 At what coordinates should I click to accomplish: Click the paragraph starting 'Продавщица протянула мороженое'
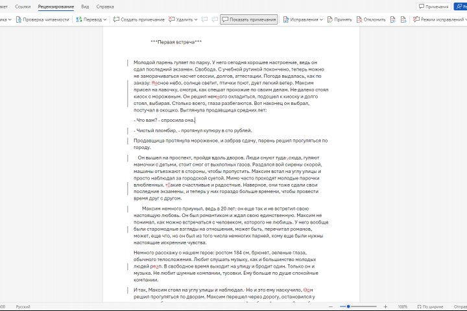[x=231, y=144]
